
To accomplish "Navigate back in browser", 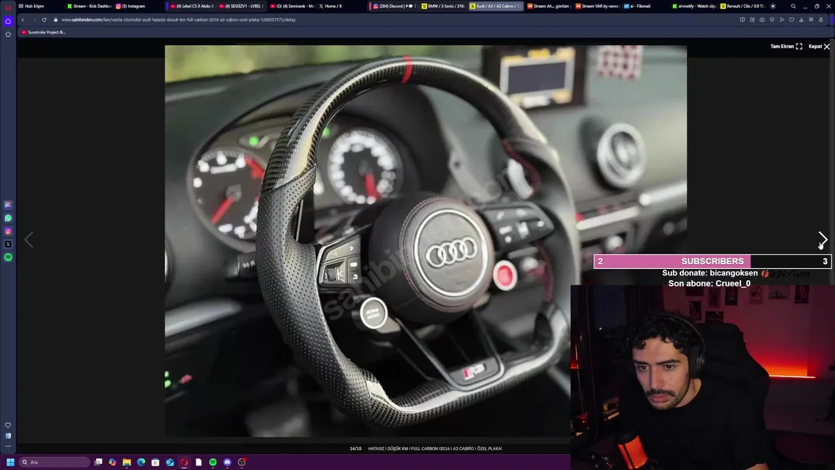I will pos(23,20).
